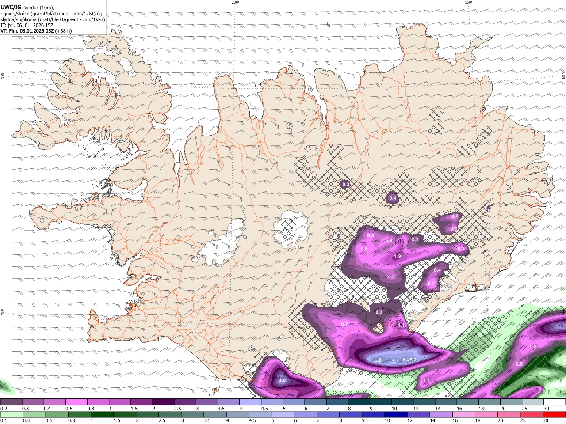Pick the light periwinkle swatch at top-row 4
Image resolution: width=566 pixels, height=424 pixels.
click(x=250, y=402)
